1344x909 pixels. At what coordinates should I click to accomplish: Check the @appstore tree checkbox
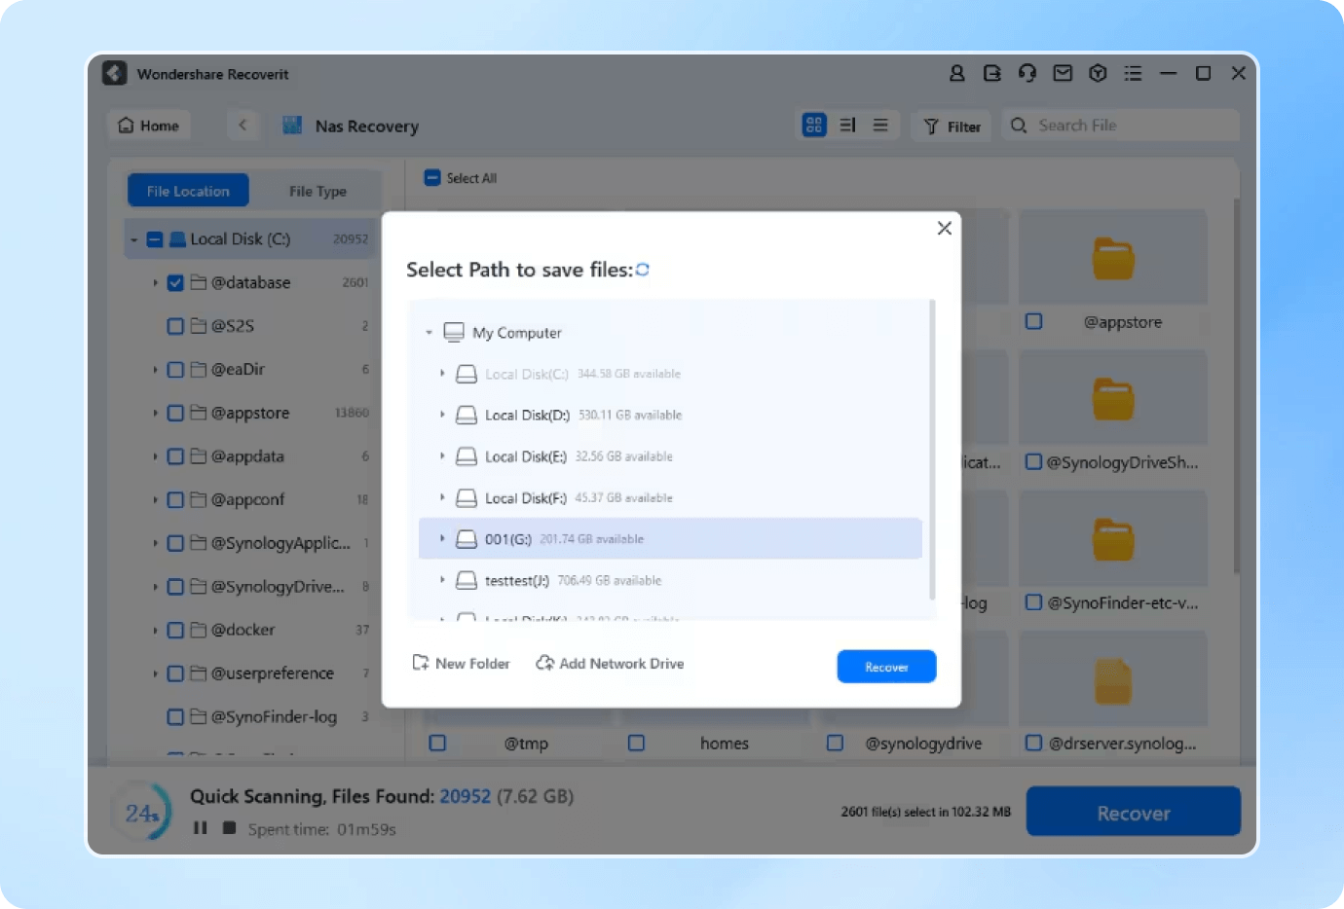(x=175, y=413)
